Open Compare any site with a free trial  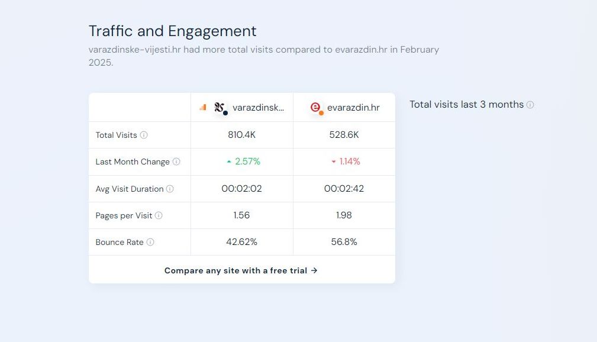(241, 270)
